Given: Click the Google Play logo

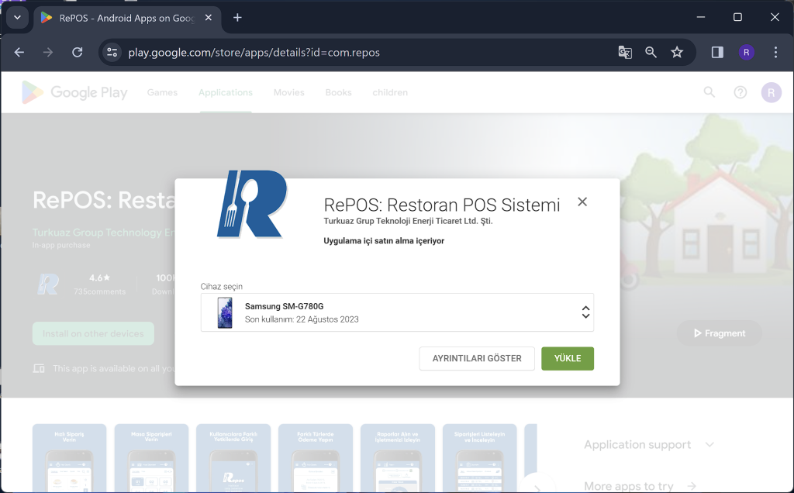Looking at the screenshot, I should (x=74, y=92).
